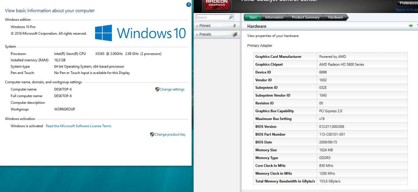Click the shield icon next to Change product key

(x=152, y=134)
